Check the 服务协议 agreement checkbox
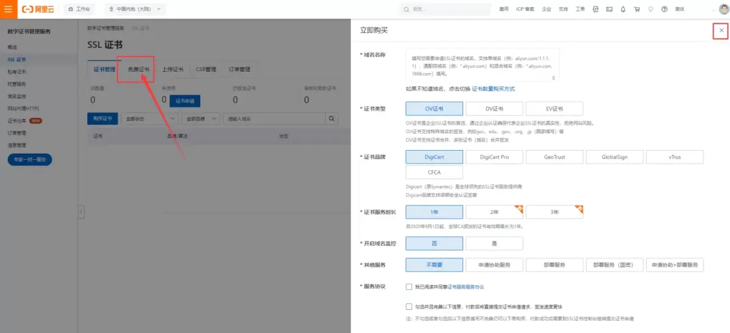Viewport: 730px width, 333px height. point(409,286)
